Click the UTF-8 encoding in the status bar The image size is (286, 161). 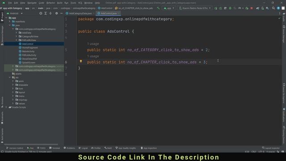click(261, 152)
